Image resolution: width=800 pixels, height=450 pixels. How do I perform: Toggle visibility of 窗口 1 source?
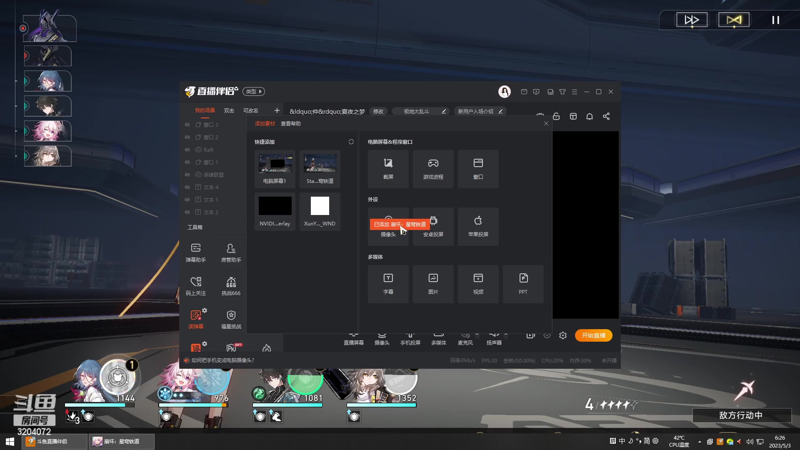[x=187, y=162]
